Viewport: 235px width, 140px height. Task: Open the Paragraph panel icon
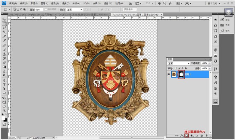point(215,94)
